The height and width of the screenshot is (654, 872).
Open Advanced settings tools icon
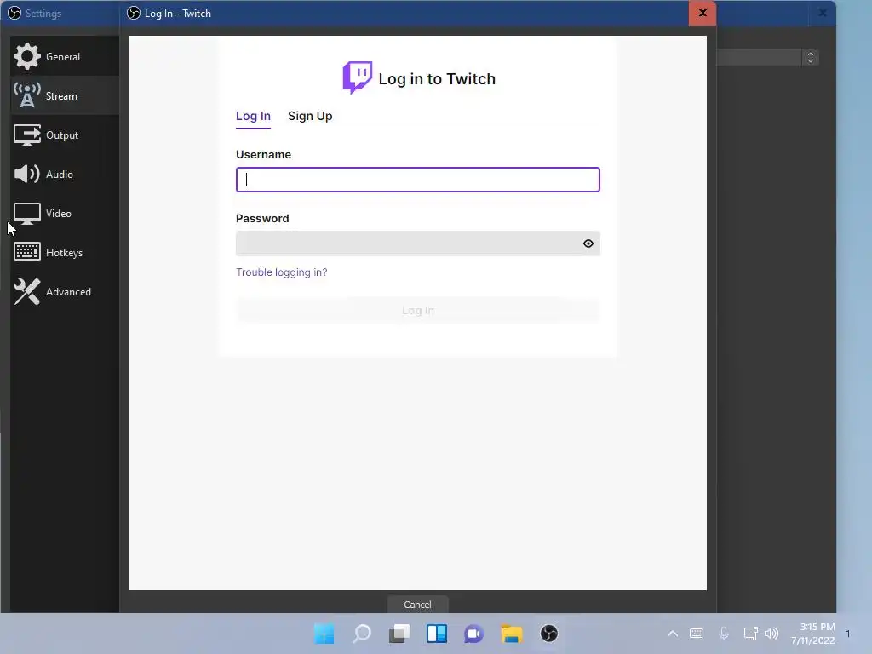[x=26, y=291]
